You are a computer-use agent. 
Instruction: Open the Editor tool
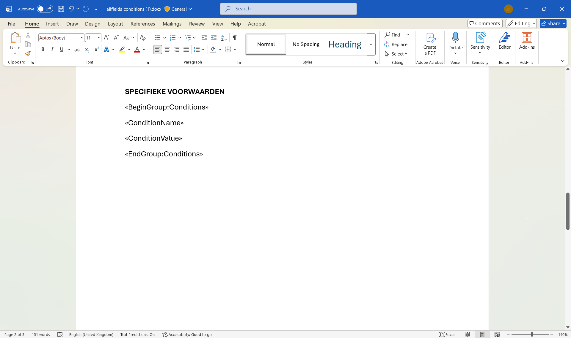tap(504, 41)
